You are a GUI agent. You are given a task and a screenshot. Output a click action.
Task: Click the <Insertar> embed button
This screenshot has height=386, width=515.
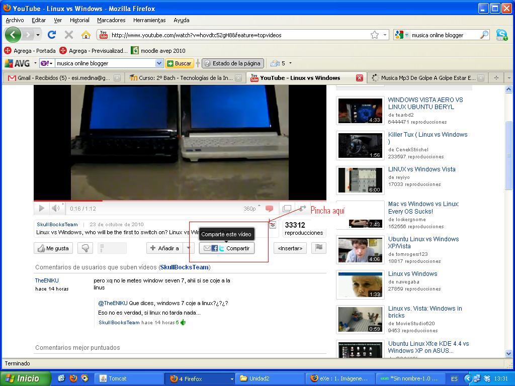pyautogui.click(x=290, y=248)
